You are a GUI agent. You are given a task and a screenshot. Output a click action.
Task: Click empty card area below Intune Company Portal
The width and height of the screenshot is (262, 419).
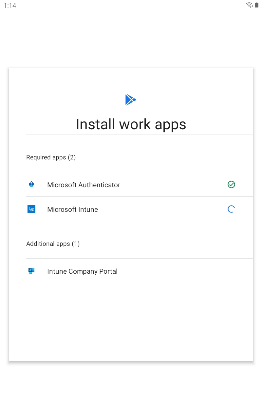131,321
